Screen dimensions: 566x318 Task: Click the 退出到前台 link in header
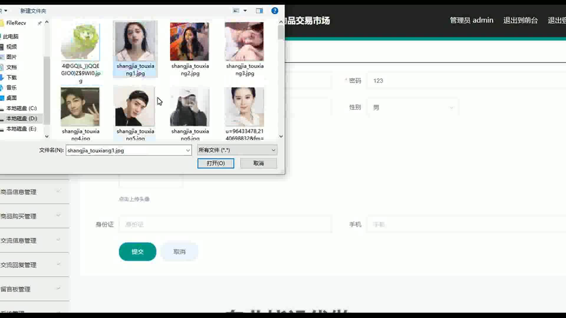pos(521,20)
